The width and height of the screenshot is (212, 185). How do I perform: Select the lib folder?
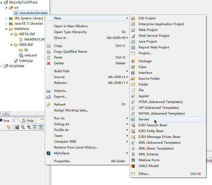click(x=24, y=50)
